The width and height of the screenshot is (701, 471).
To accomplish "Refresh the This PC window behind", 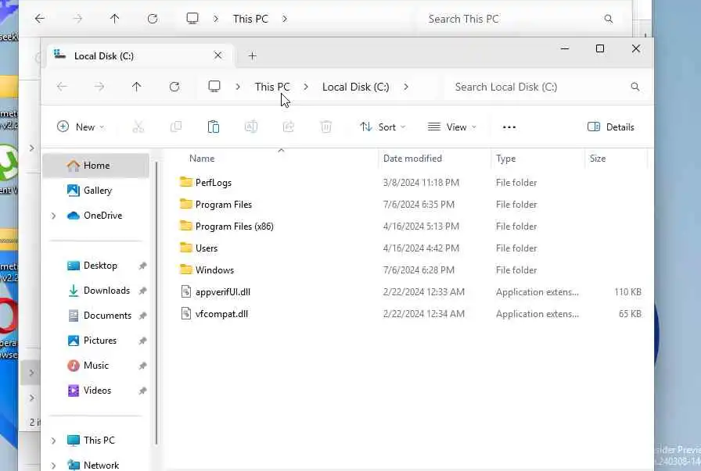I will point(153,19).
